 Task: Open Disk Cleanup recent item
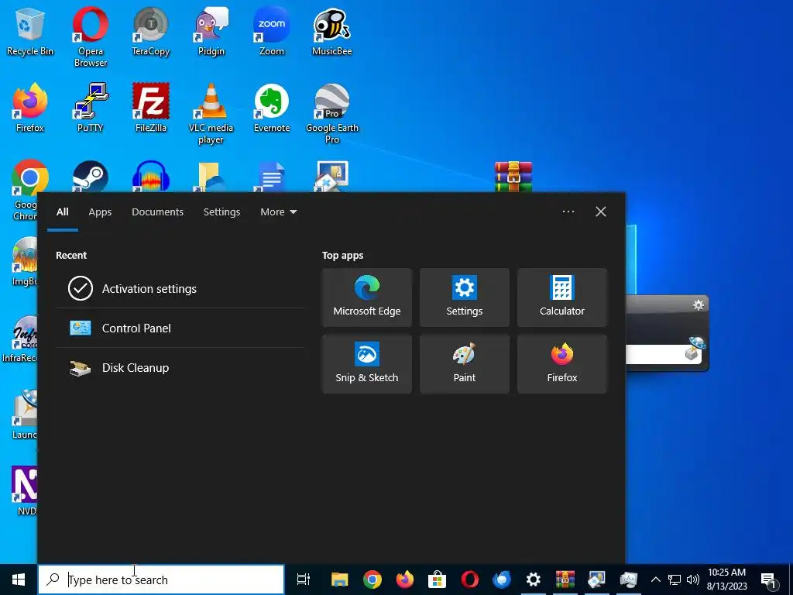(x=180, y=368)
